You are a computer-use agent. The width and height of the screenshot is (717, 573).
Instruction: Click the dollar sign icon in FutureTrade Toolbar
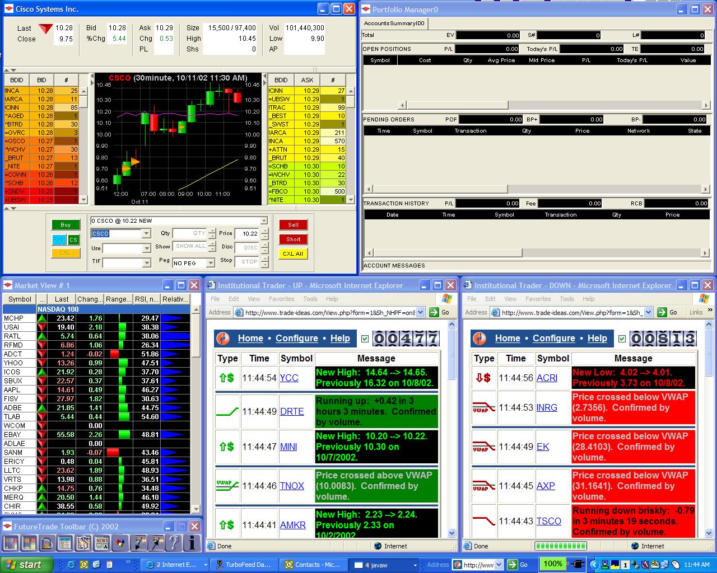(83, 542)
